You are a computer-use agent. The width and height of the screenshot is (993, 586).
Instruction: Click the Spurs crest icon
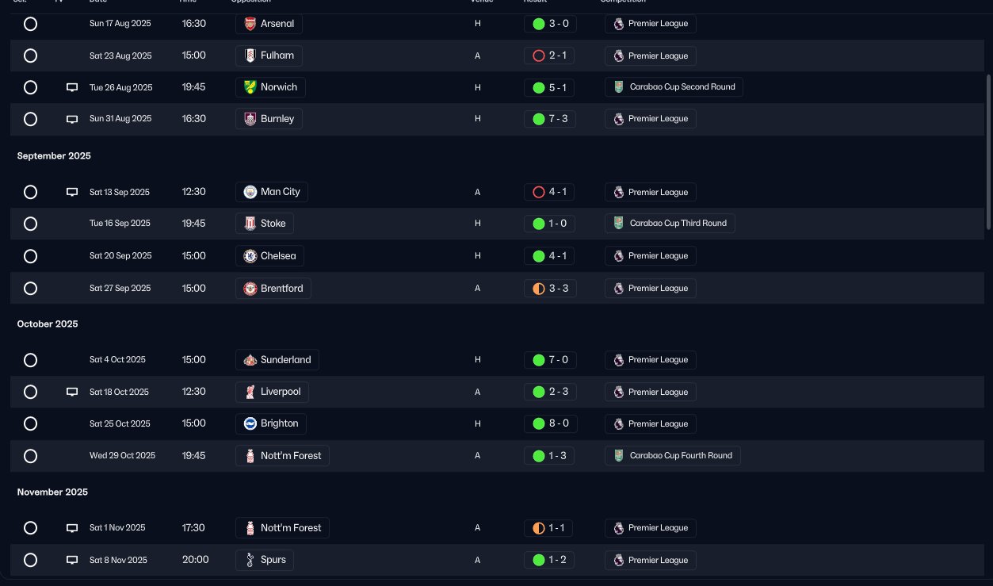pos(250,560)
